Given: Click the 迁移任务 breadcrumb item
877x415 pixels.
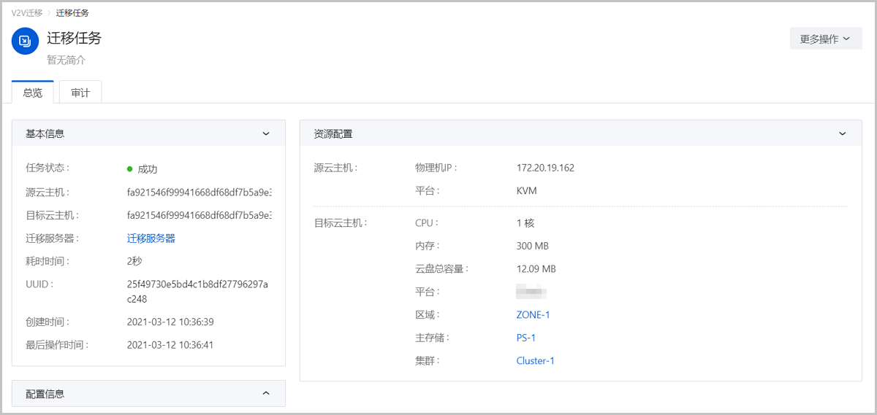Looking at the screenshot, I should (72, 13).
